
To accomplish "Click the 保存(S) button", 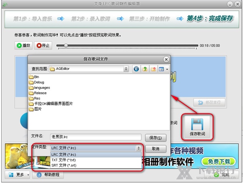I will (x=156, y=138).
